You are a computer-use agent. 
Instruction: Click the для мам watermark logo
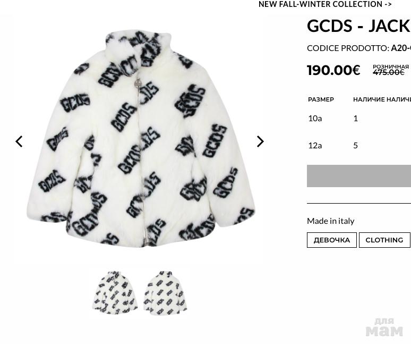click(x=384, y=327)
